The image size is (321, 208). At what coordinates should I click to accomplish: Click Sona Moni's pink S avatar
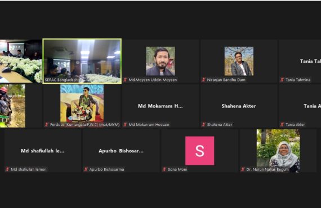point(199,151)
